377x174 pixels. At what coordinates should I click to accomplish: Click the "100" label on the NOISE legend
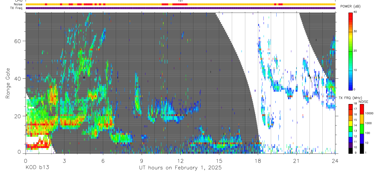tap(368, 133)
